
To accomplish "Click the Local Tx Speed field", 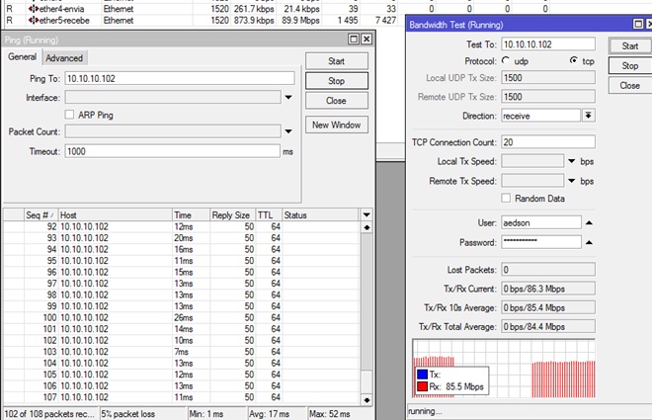I will 532,161.
